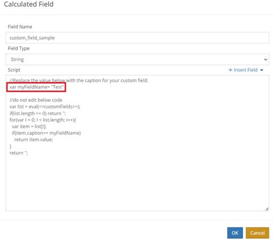The image size is (274, 242).
Task: Click the final return statement line
Action: [x=18, y=153]
